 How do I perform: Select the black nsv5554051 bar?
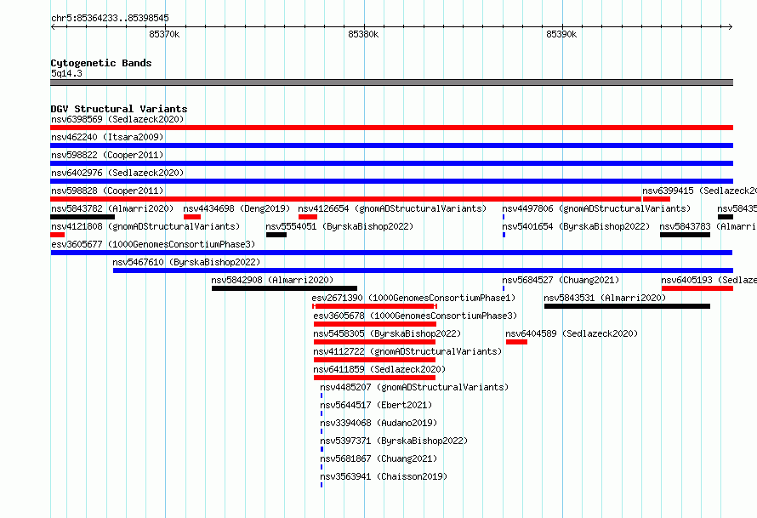(276, 235)
